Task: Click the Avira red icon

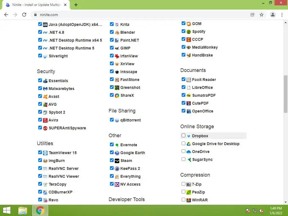Action: point(45,120)
